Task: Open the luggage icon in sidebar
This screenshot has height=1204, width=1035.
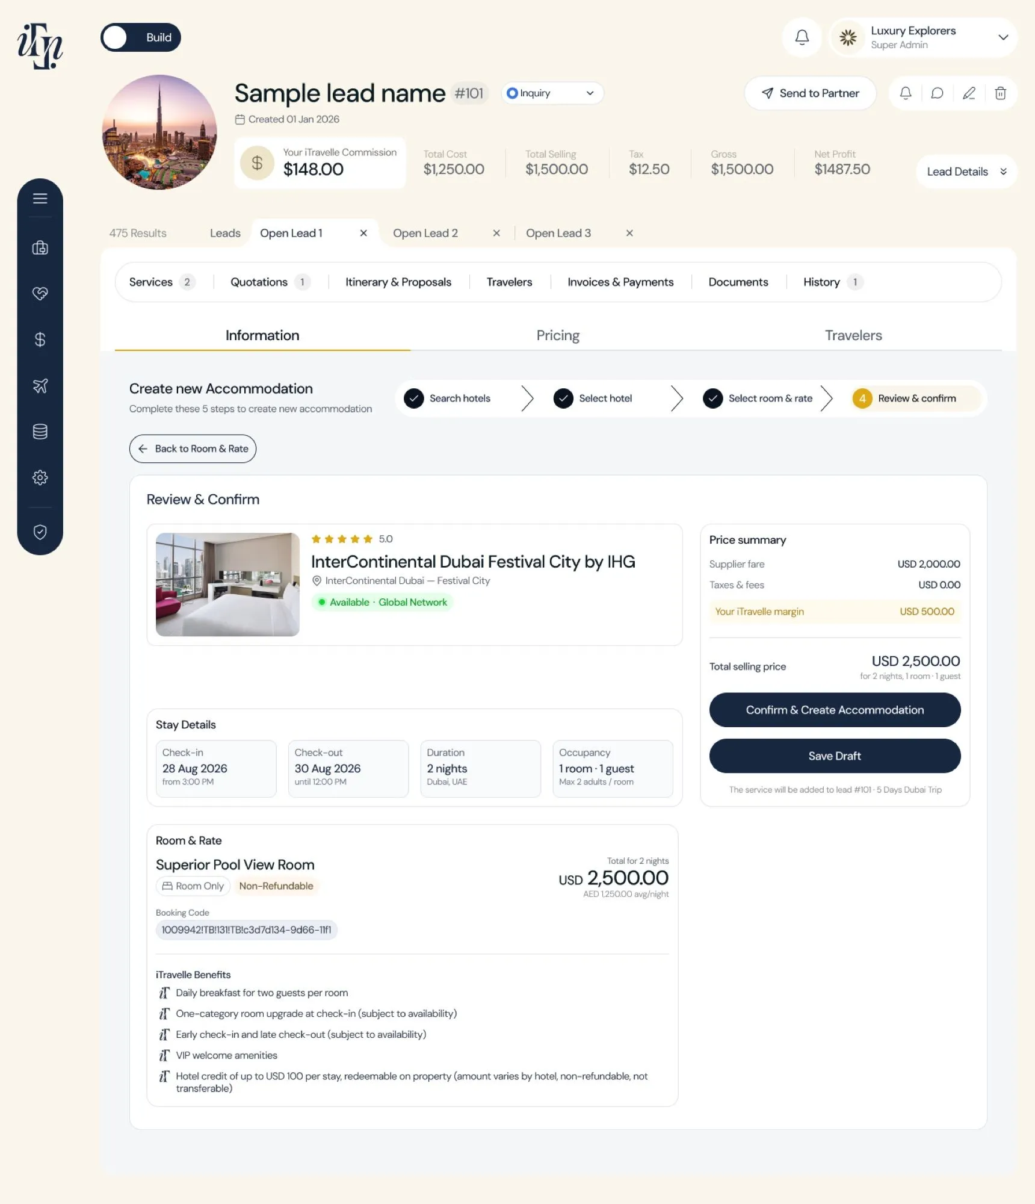Action: [x=40, y=247]
